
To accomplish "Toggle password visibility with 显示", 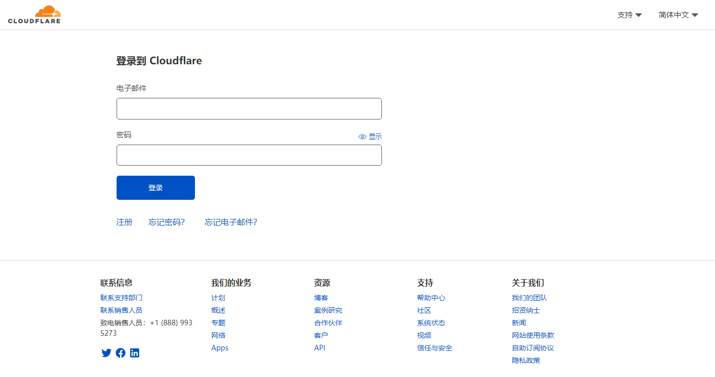I will point(370,137).
